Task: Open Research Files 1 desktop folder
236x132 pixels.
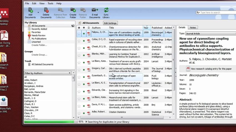Action: 4,60
